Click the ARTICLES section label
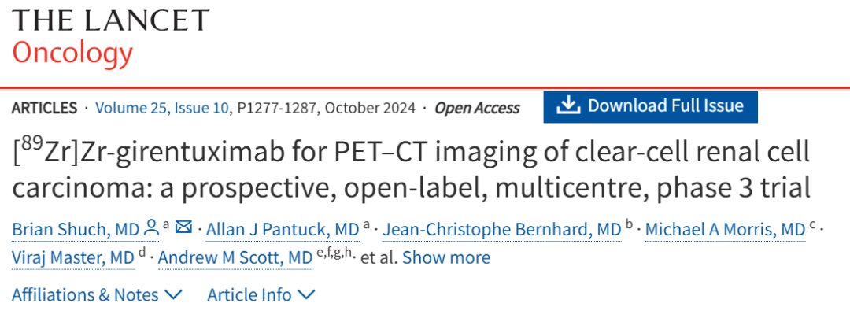Image resolution: width=850 pixels, height=318 pixels. click(44, 108)
